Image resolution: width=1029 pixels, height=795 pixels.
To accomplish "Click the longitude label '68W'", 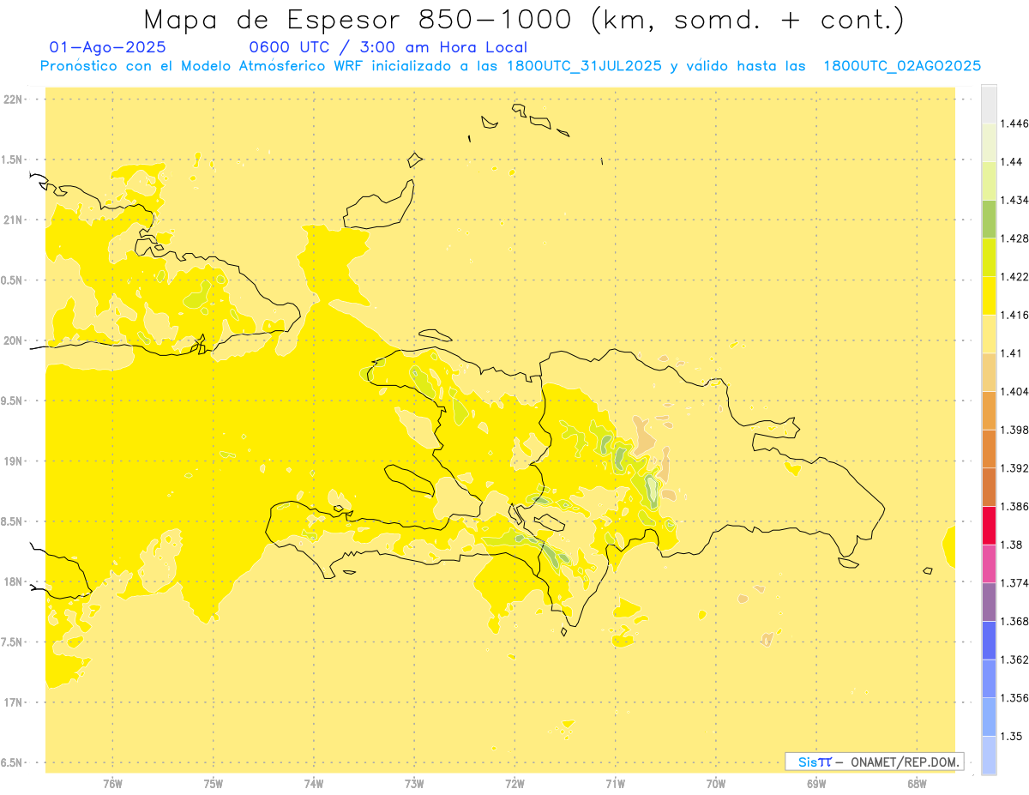I will [x=917, y=784].
